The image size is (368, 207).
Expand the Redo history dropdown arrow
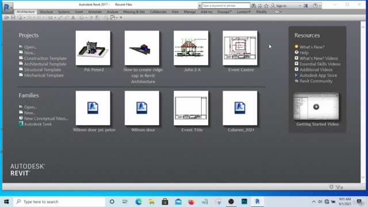pos(44,18)
